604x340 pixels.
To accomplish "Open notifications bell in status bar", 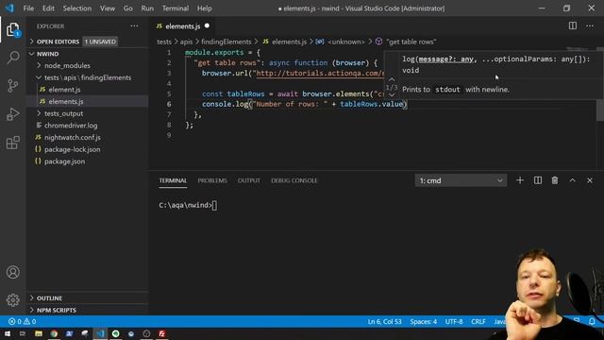I will (592, 321).
